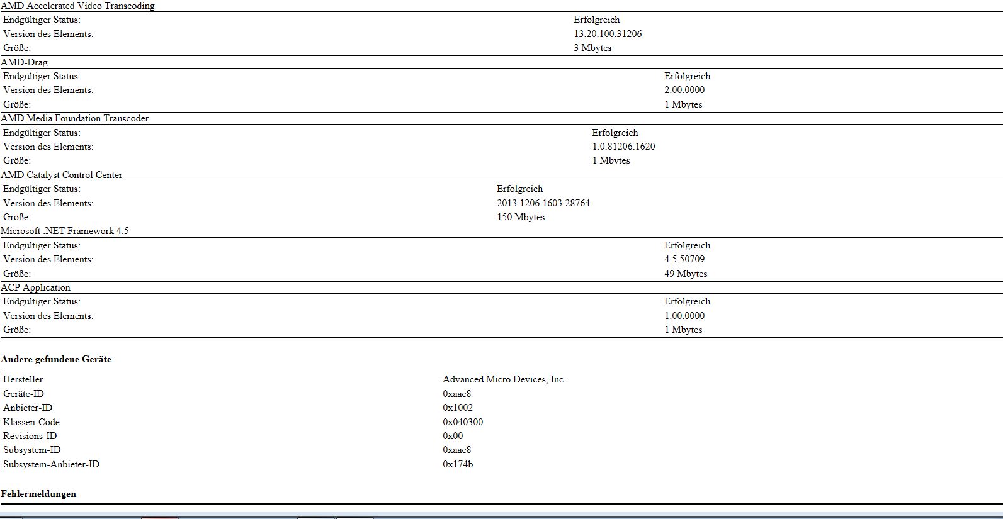Screen dimensions: 1003x519
Task: Click Erfolgreich status of Catalyst Control Center
Action: pos(519,189)
